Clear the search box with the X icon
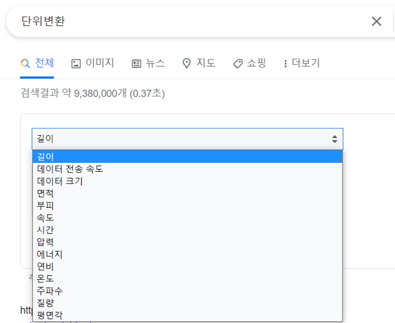Image resolution: width=395 pixels, height=323 pixels. 376,22
